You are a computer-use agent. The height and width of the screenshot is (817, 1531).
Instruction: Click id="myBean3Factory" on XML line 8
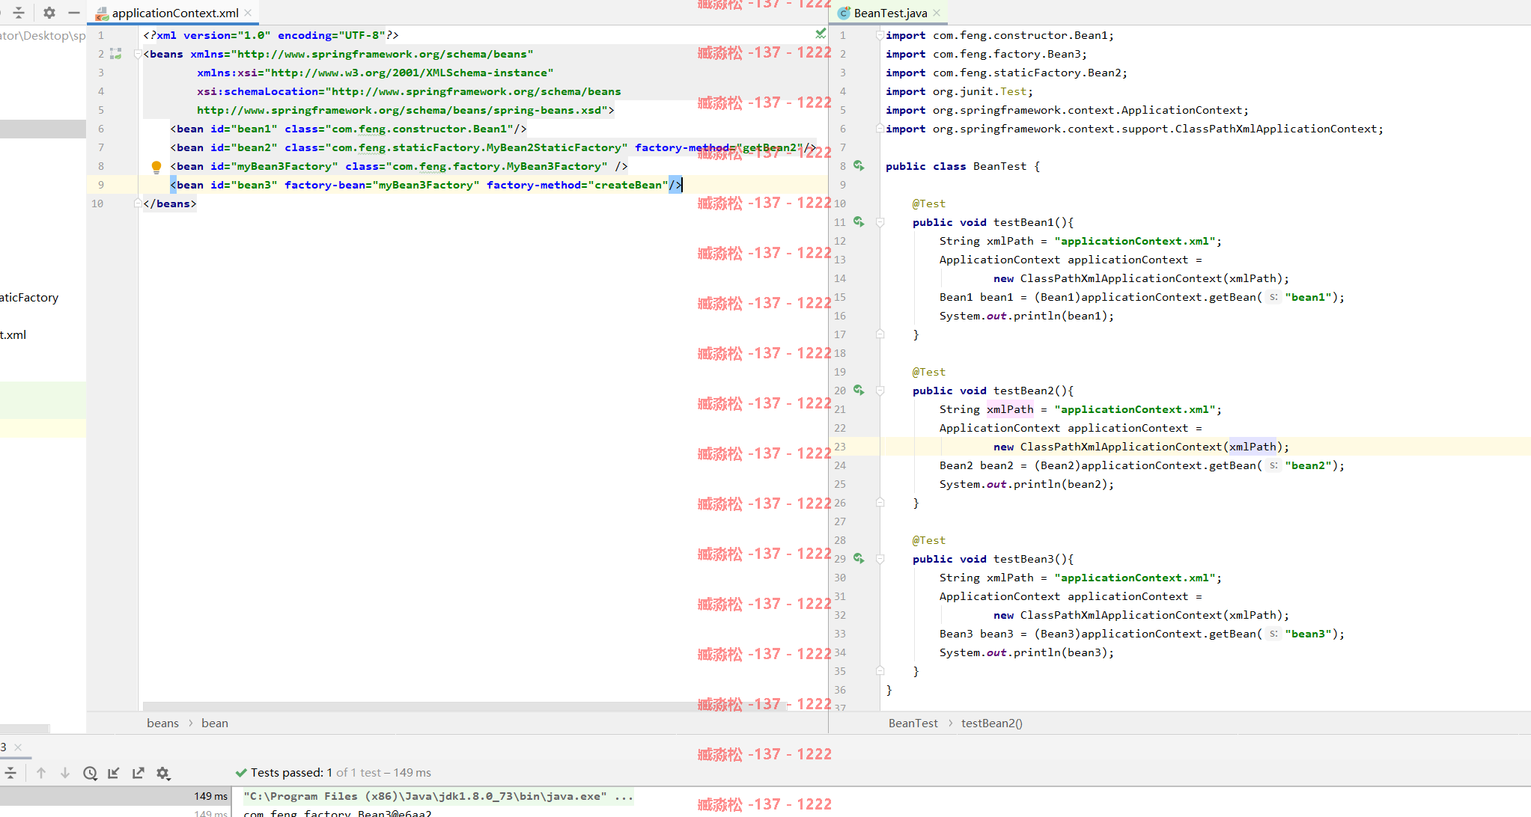click(x=274, y=166)
